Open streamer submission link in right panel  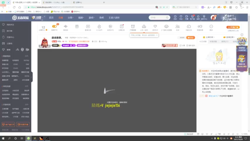point(209,37)
